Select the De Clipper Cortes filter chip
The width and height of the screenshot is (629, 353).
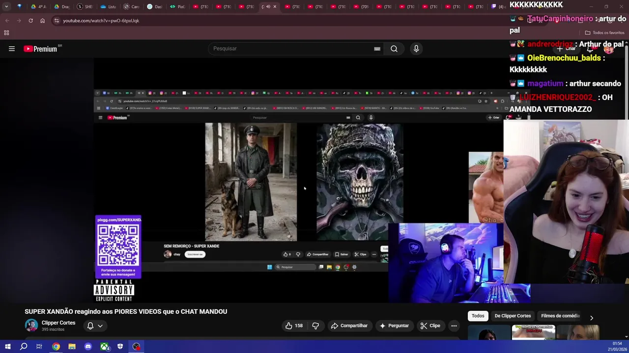coord(513,316)
